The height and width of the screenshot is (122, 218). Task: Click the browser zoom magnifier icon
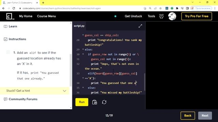pyautogui.click(x=150, y=8)
